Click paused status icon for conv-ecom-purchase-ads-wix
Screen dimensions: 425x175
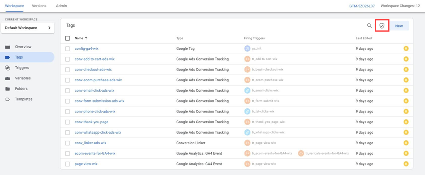(406, 80)
